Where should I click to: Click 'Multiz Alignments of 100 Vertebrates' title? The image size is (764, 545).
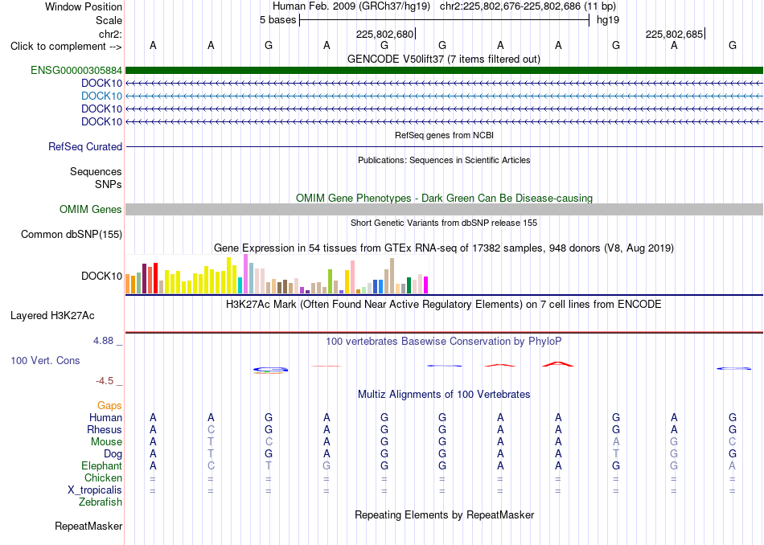(444, 394)
